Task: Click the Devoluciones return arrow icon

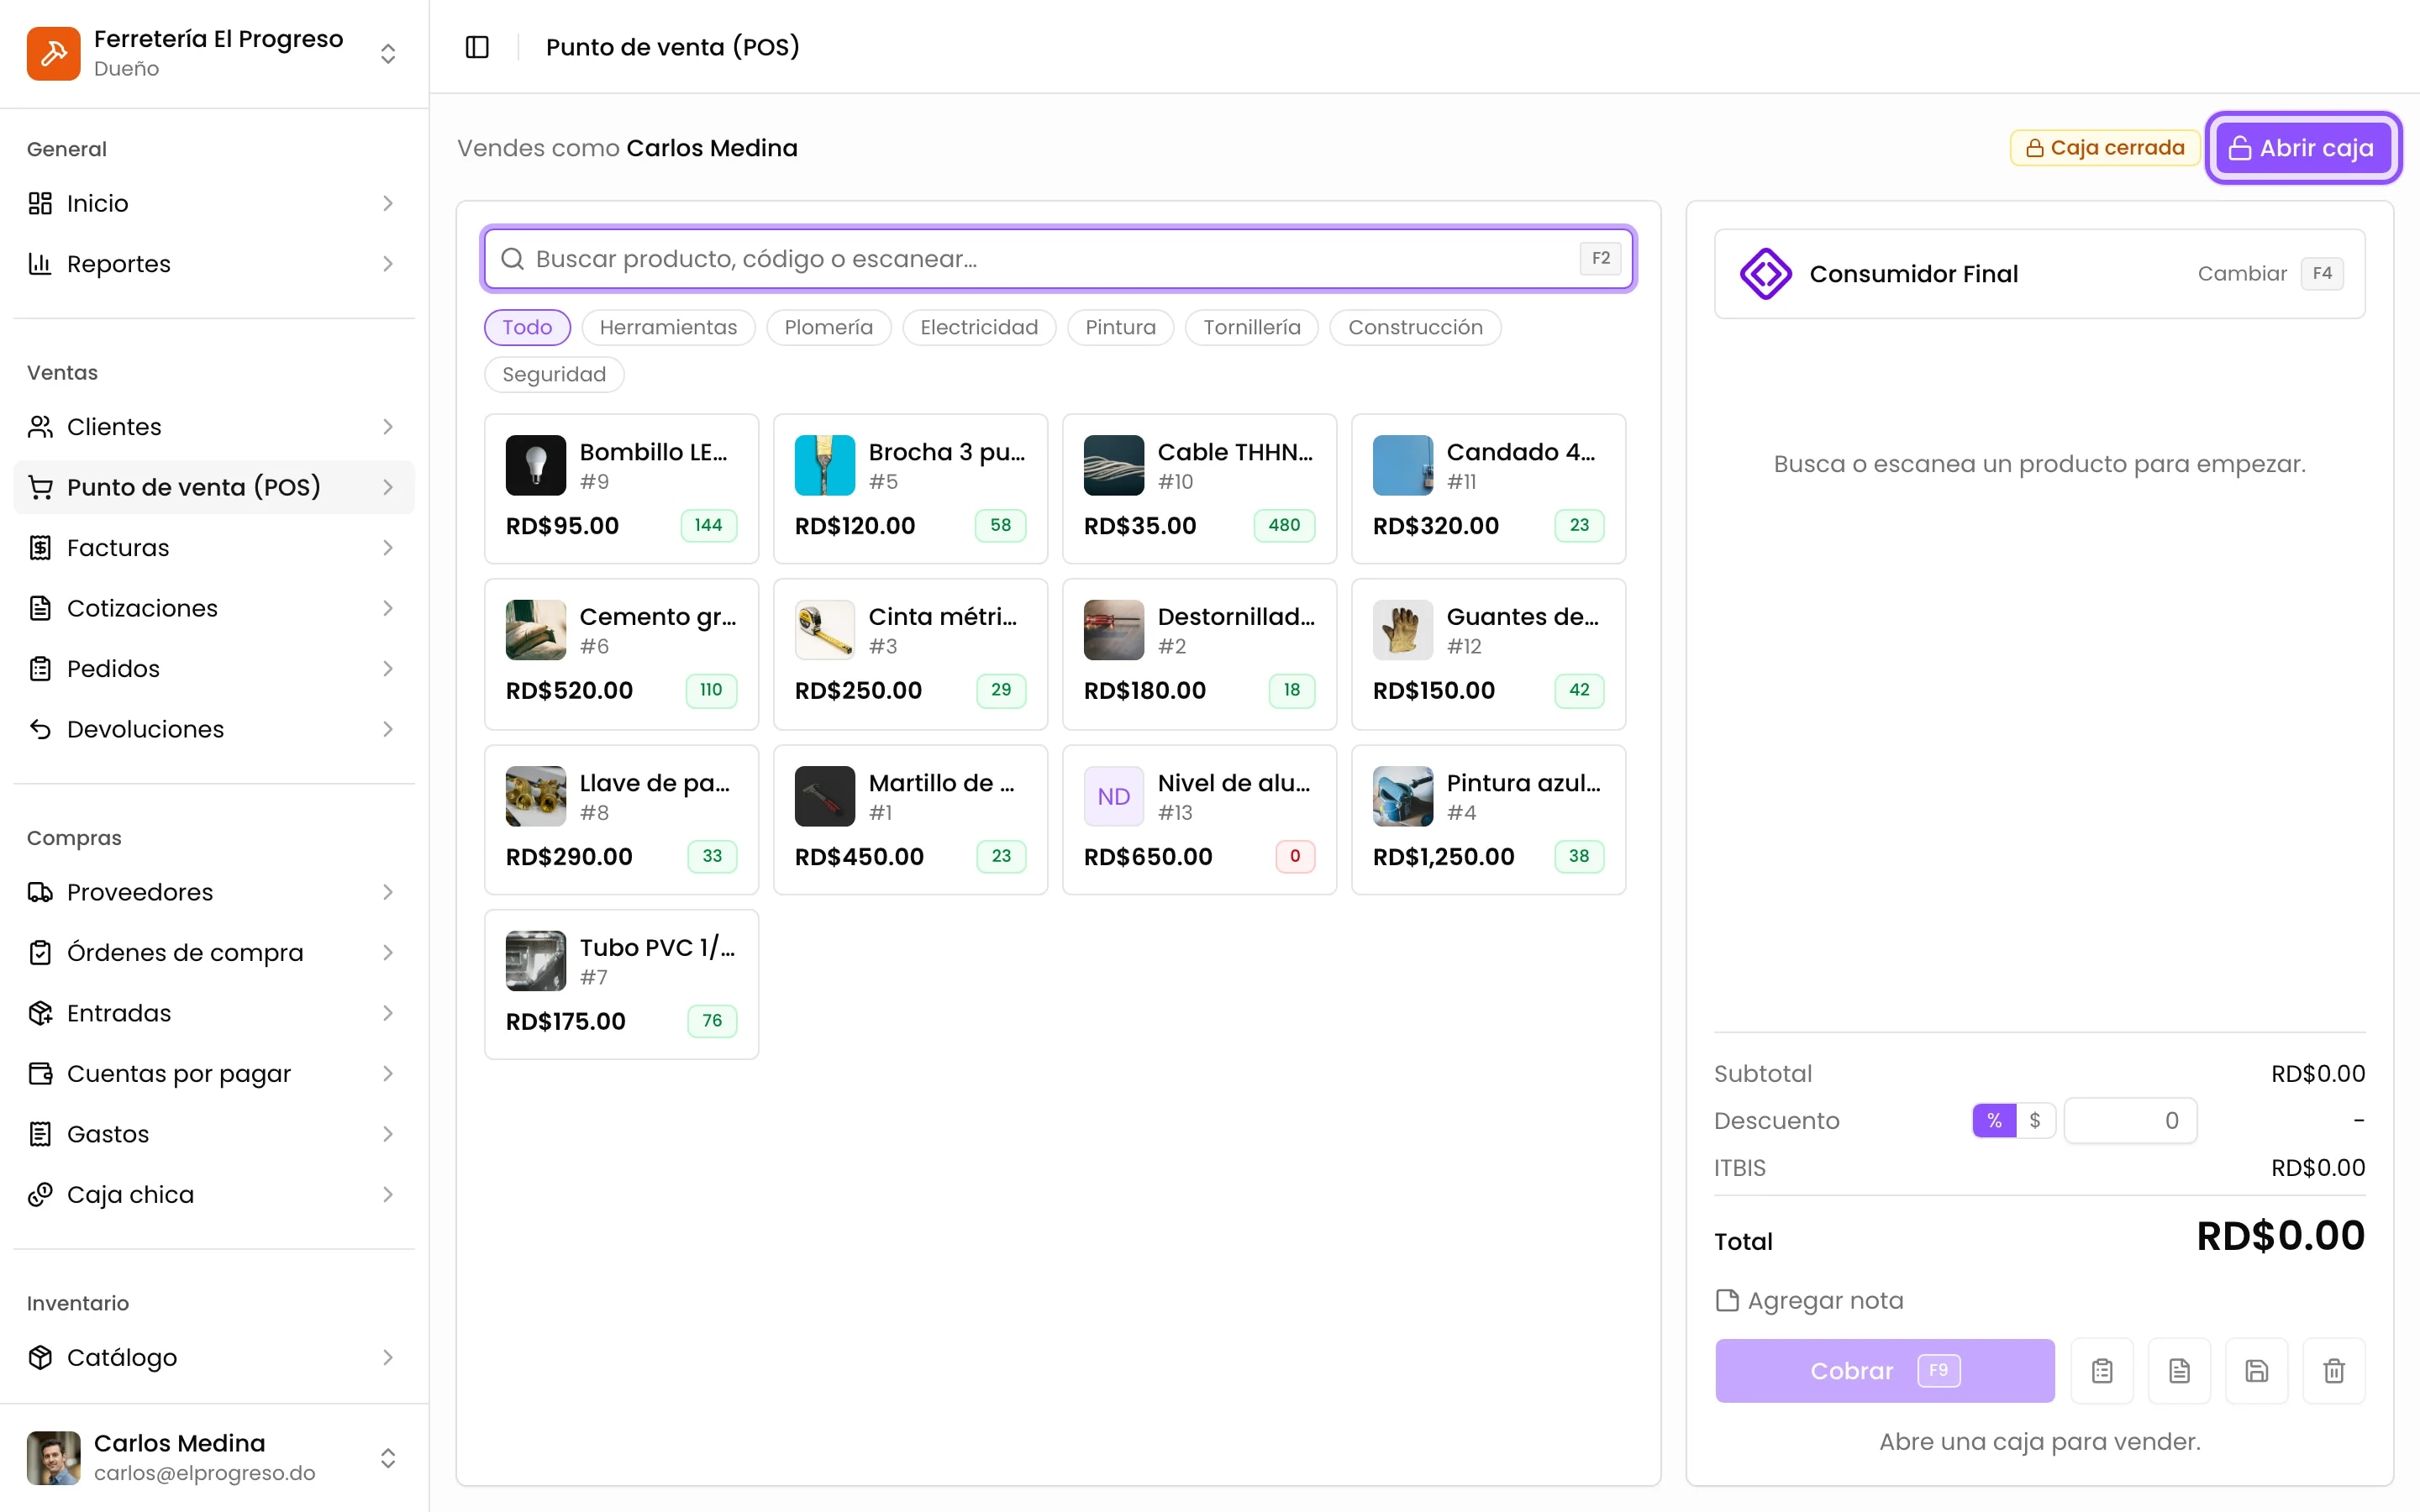Action: tap(40, 729)
